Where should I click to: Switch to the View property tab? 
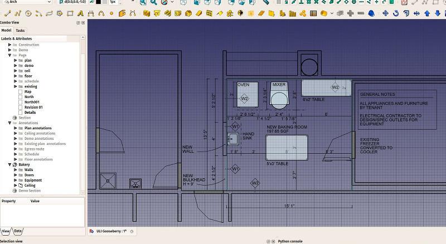pyautogui.click(x=6, y=231)
